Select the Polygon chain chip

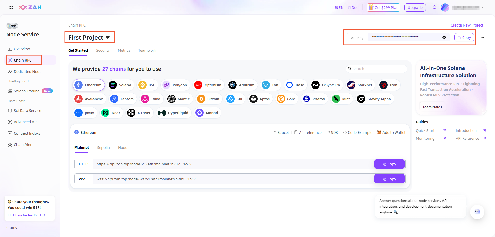click(x=175, y=85)
